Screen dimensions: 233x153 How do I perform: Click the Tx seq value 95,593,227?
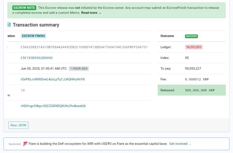pos(193,69)
